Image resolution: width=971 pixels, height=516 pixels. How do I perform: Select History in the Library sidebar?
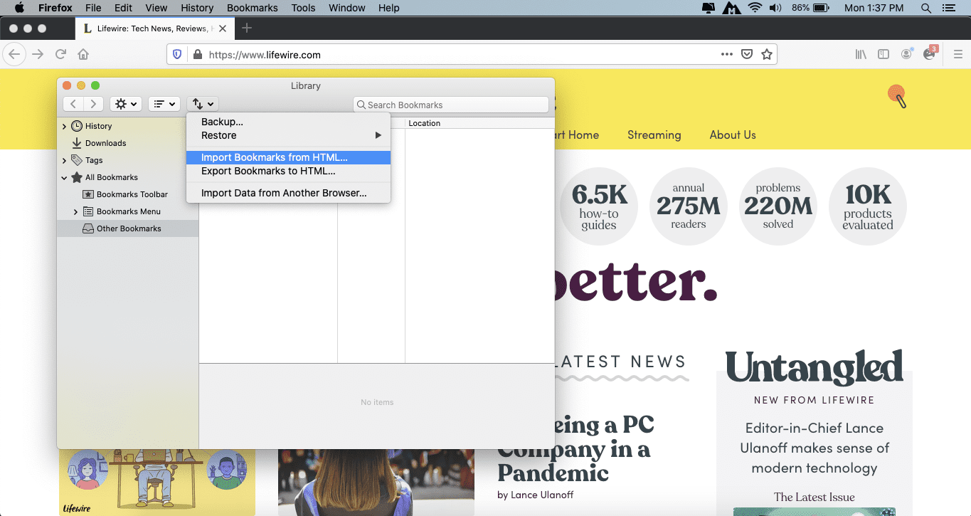click(99, 126)
